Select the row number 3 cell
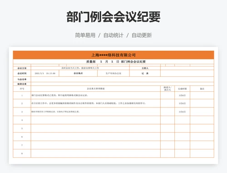This screenshot has height=173, width=227. click(x=22, y=112)
